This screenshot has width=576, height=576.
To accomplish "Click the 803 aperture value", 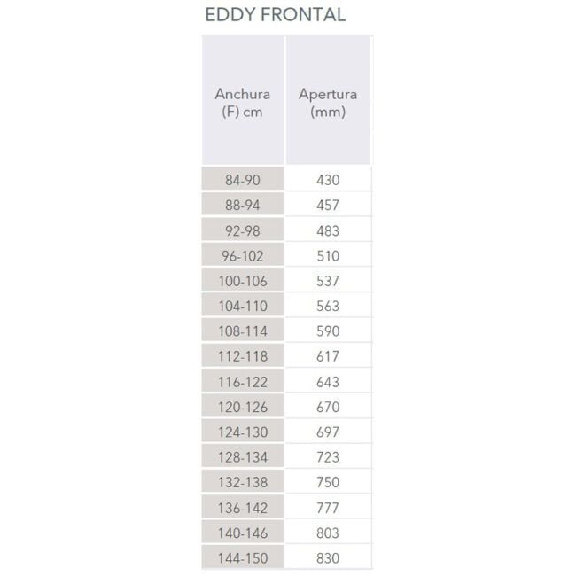I will coord(328,533).
